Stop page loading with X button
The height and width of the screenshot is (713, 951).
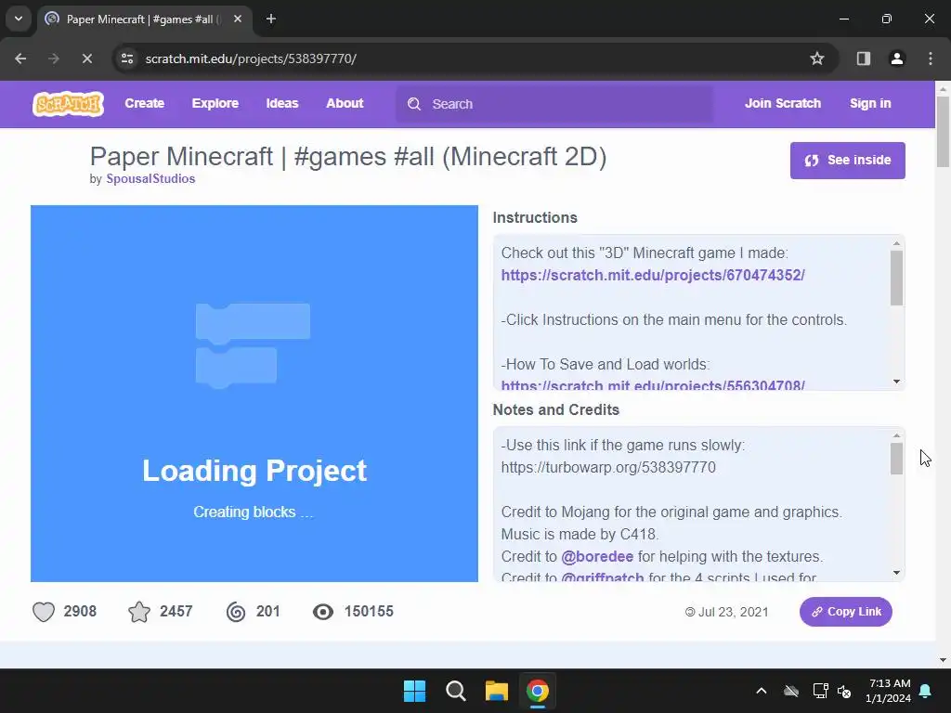pyautogui.click(x=86, y=58)
